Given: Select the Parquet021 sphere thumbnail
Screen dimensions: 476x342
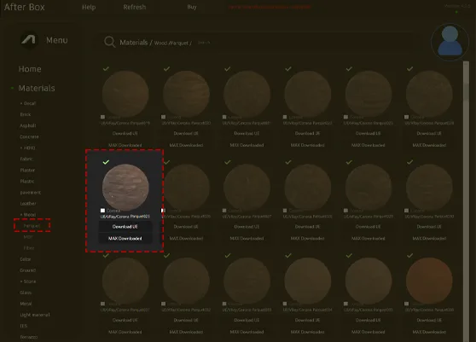Looking at the screenshot, I should pyautogui.click(x=247, y=94).
